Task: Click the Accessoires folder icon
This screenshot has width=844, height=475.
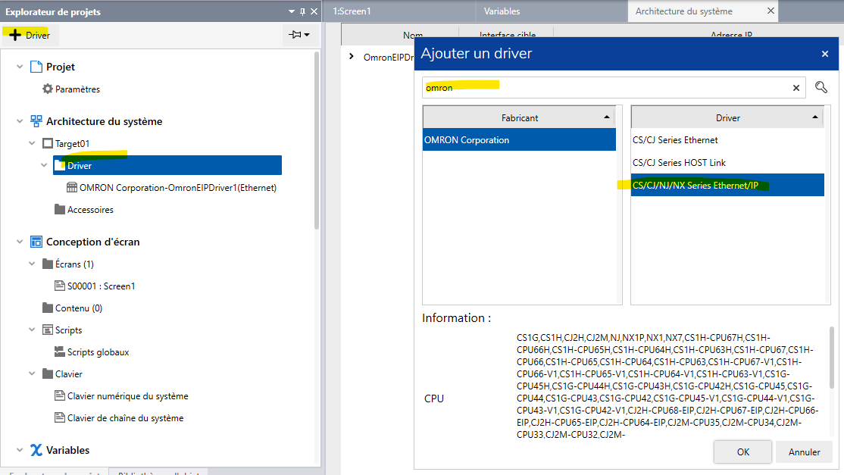Action: [x=60, y=209]
